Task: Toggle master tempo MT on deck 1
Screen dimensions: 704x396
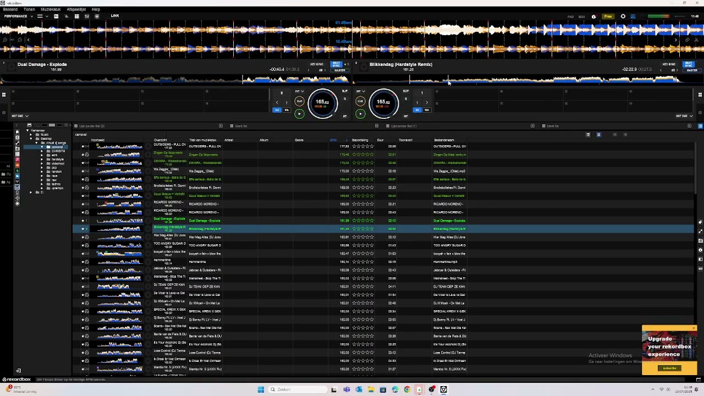Action: pyautogui.click(x=345, y=116)
